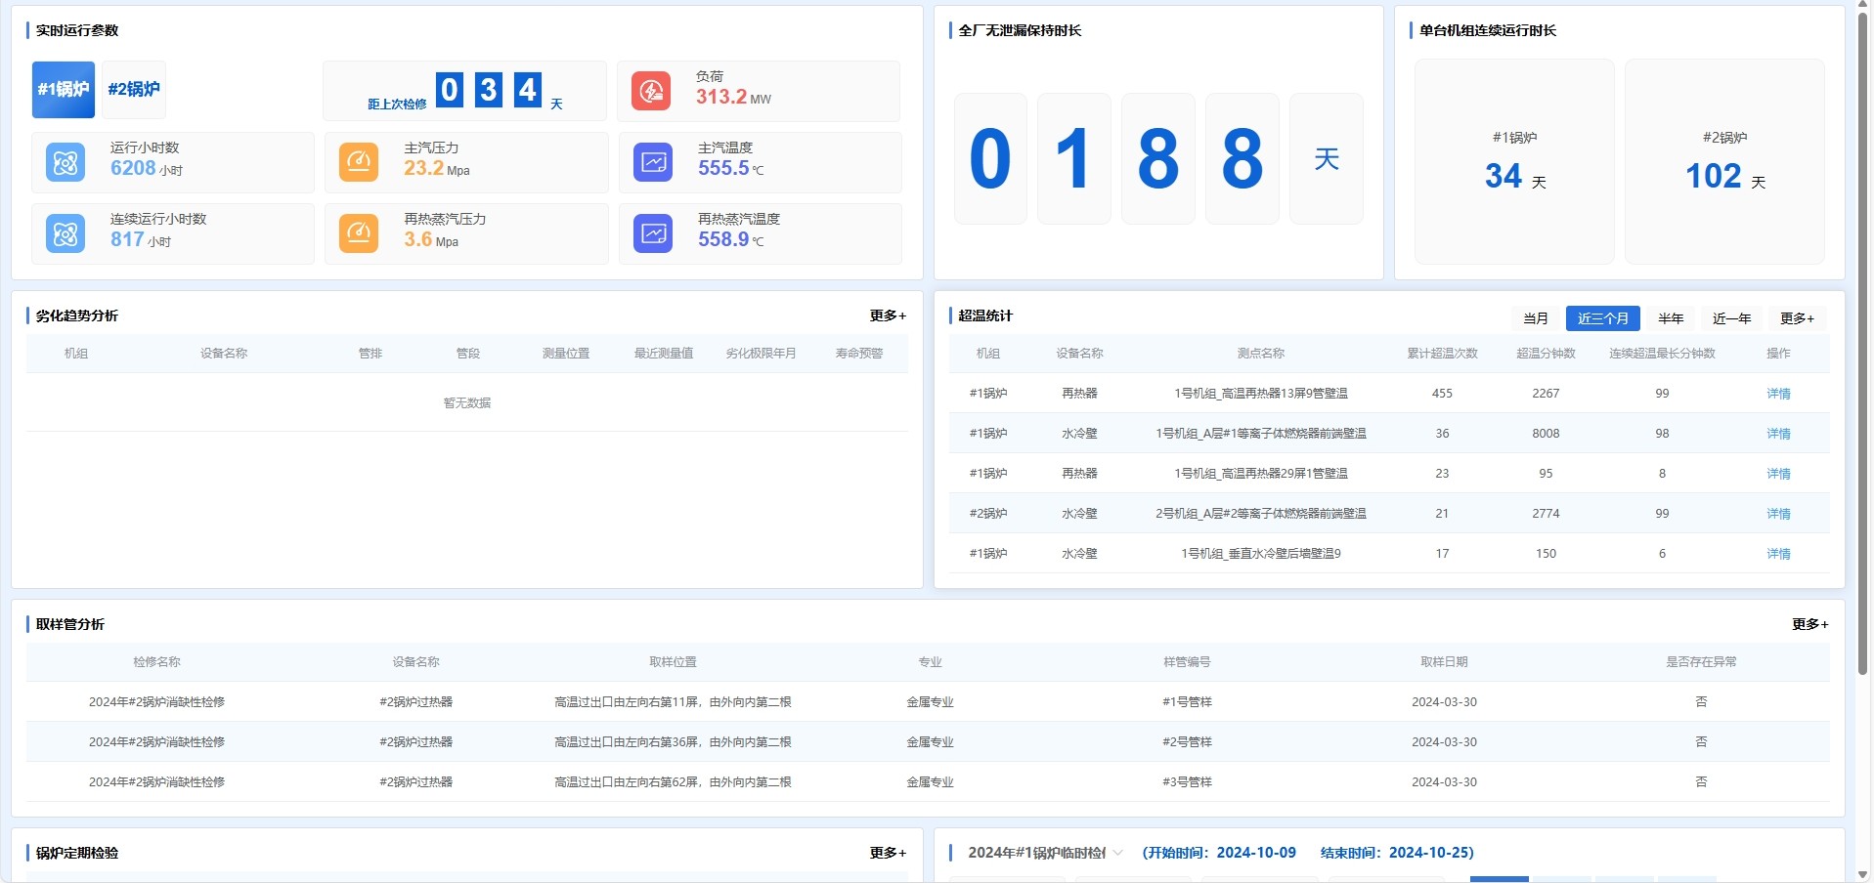Open 详情 for 1号机组_A层#1等离子体燃烧器 row
This screenshot has height=883, width=1874.
click(x=1778, y=434)
